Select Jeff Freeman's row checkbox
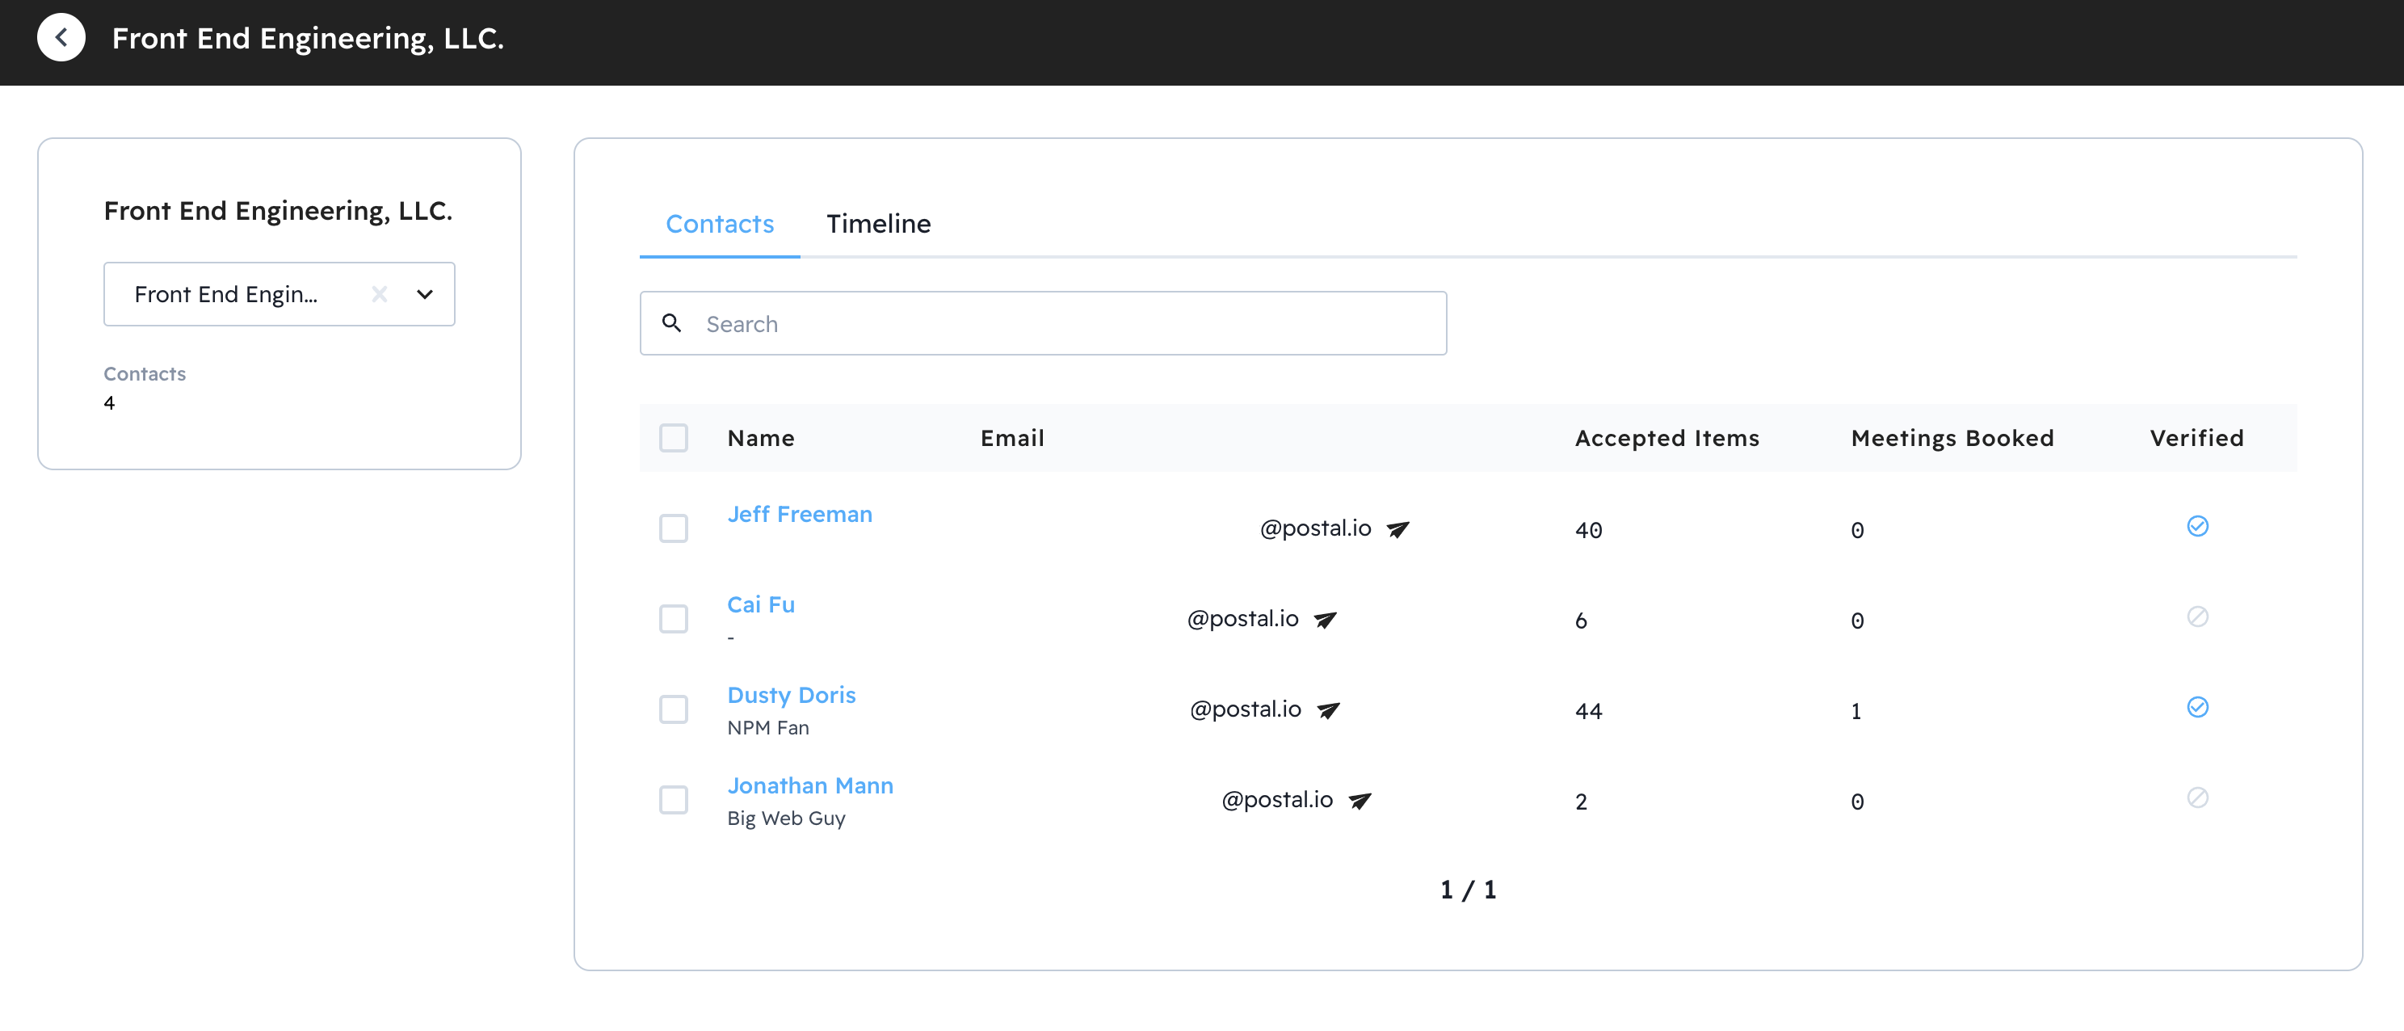The width and height of the screenshot is (2404, 1031). pyautogui.click(x=673, y=528)
